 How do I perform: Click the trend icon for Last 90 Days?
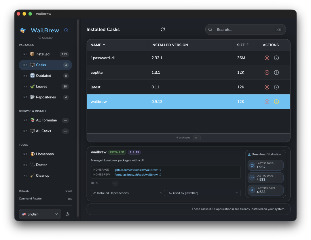coord(252,178)
